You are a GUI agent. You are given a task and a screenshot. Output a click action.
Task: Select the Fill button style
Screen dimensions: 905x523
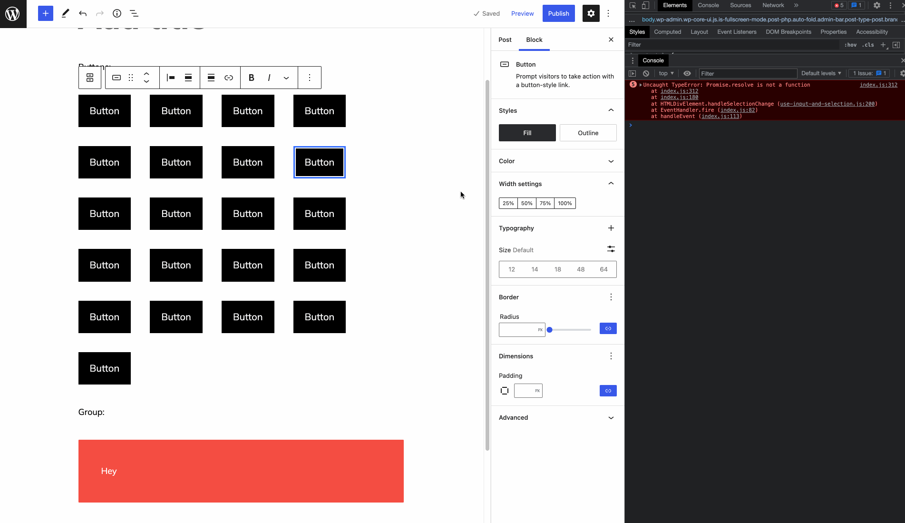pyautogui.click(x=527, y=133)
